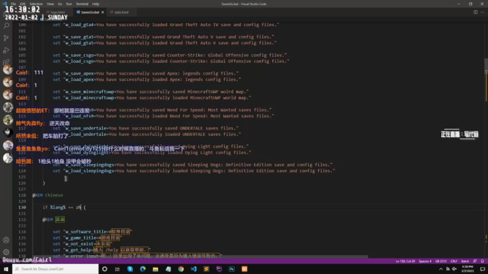The width and height of the screenshot is (488, 274).
Task: Switch to Visual Studio Code taskbar icon
Action: tap(193, 269)
